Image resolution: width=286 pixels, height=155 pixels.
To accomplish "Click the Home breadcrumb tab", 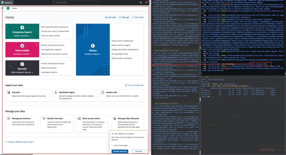I will coord(14,8).
